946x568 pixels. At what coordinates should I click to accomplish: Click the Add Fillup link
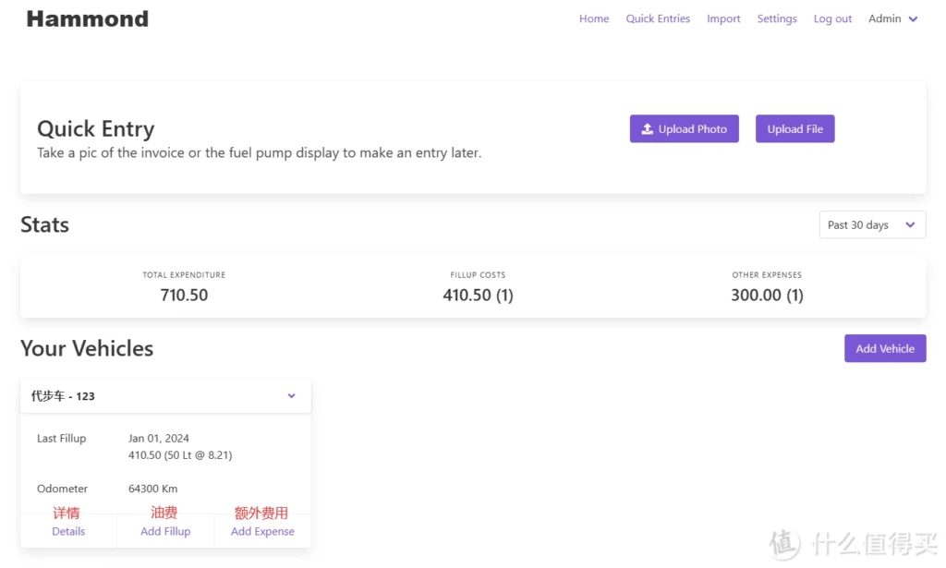click(x=165, y=531)
